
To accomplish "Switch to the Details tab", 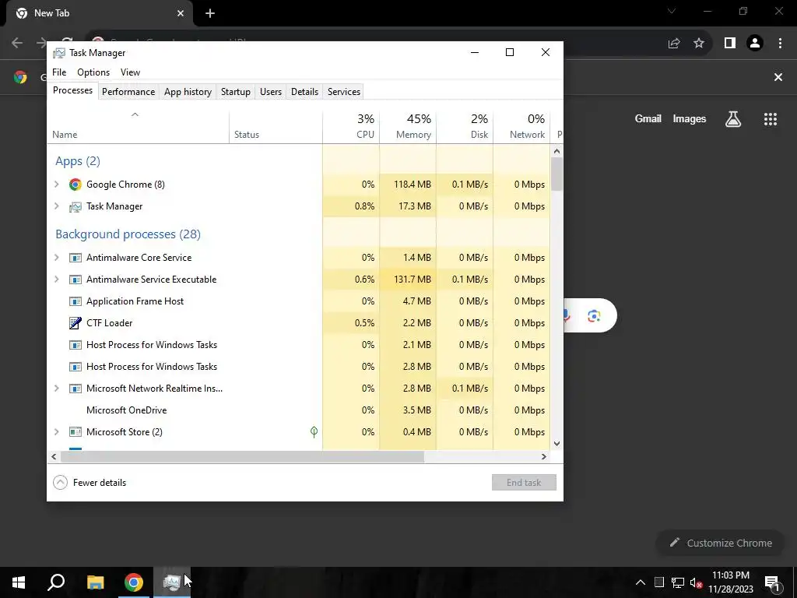I will (304, 92).
